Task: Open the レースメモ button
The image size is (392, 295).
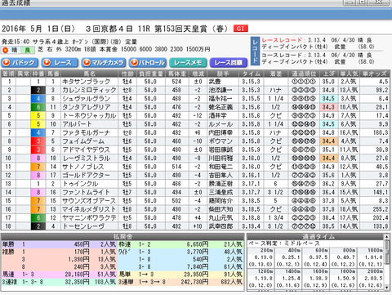Action: pyautogui.click(x=188, y=63)
